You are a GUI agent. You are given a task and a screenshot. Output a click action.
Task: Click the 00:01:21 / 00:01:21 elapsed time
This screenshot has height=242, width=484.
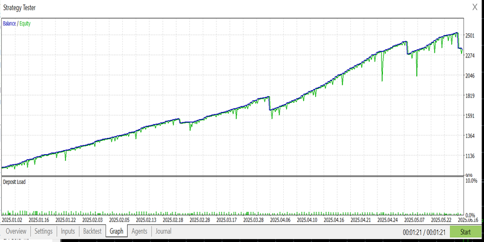[424, 232]
